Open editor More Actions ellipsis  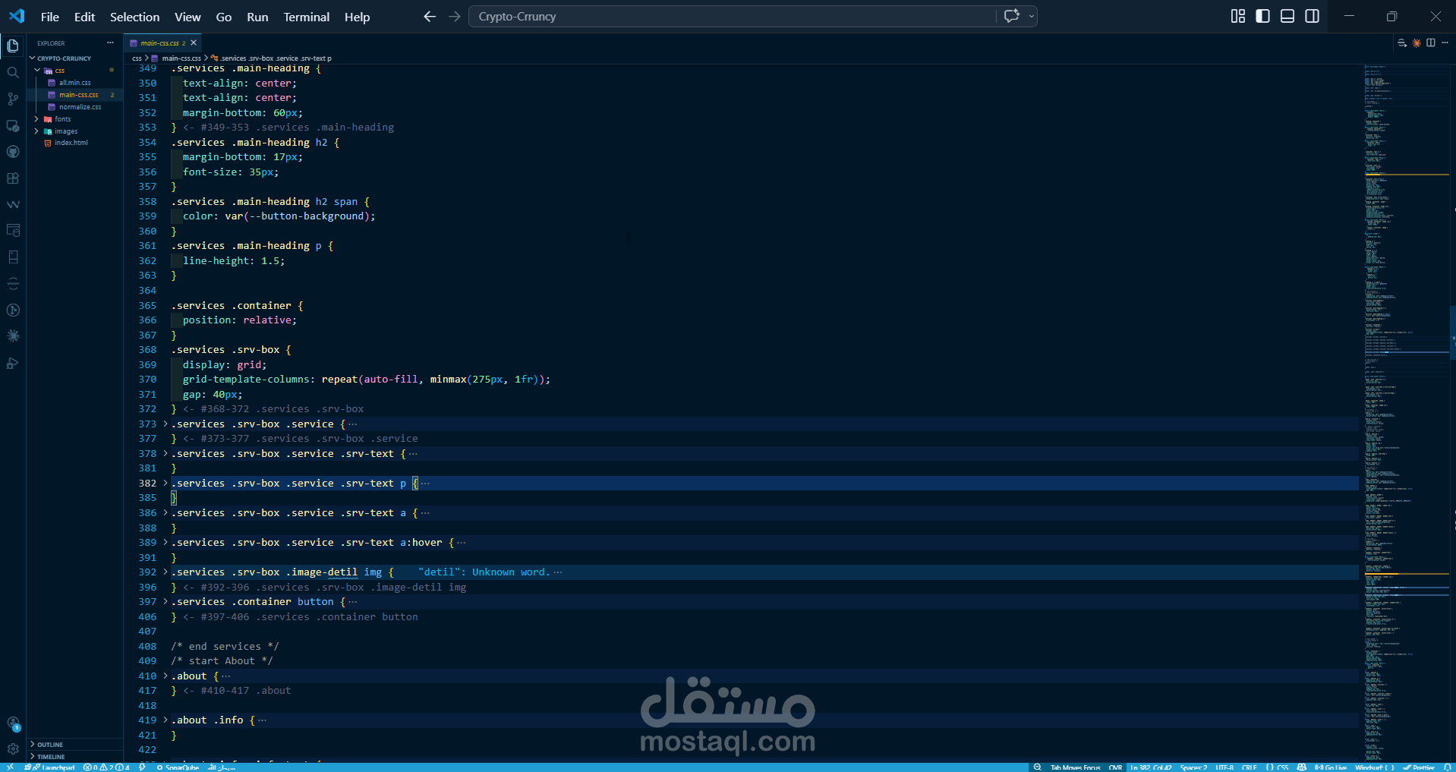point(1445,43)
